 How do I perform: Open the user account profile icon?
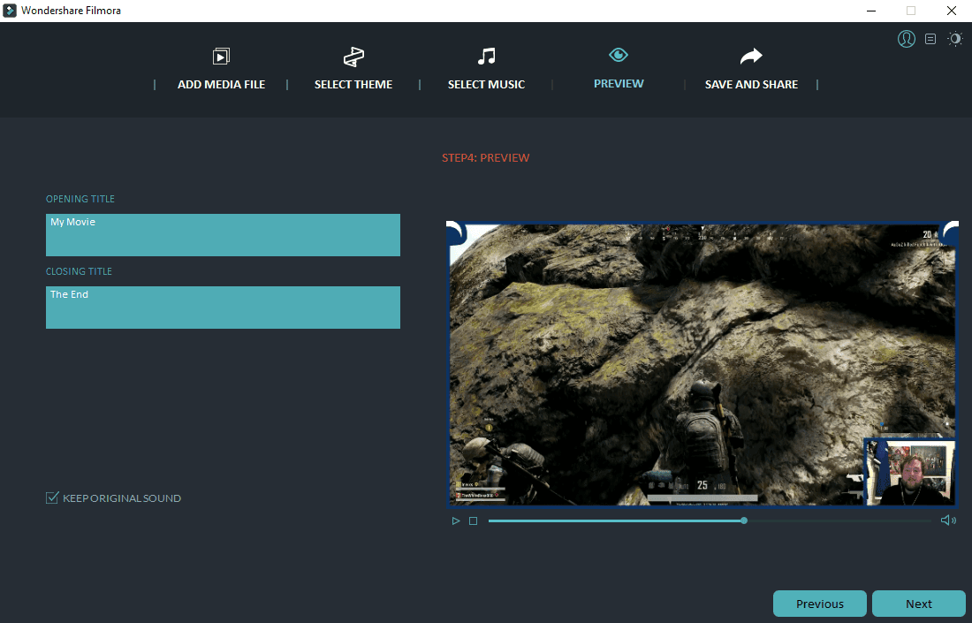(x=906, y=39)
